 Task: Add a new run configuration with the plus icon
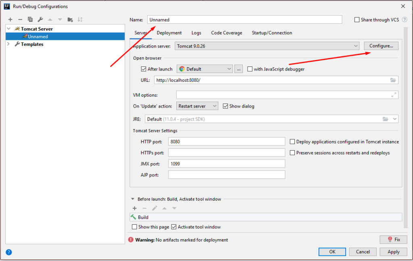(x=10, y=19)
